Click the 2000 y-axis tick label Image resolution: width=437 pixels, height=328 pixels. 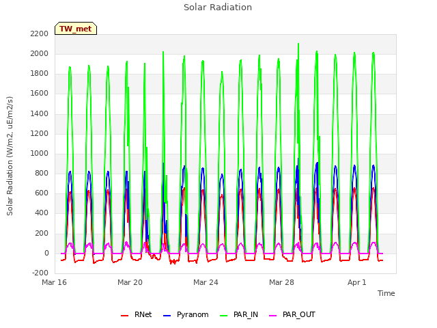(x=40, y=53)
